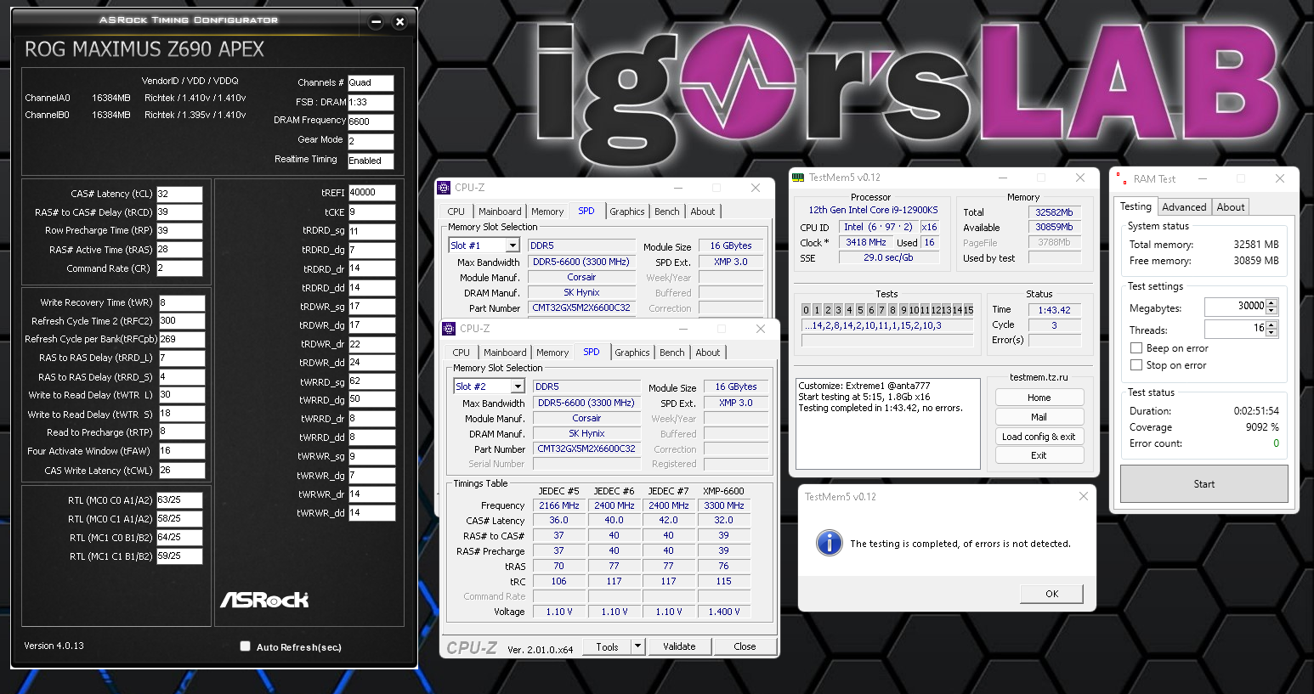Open the Mainboard tab in Slot #2 CPU-Z window
The width and height of the screenshot is (1314, 694).
[x=506, y=353]
